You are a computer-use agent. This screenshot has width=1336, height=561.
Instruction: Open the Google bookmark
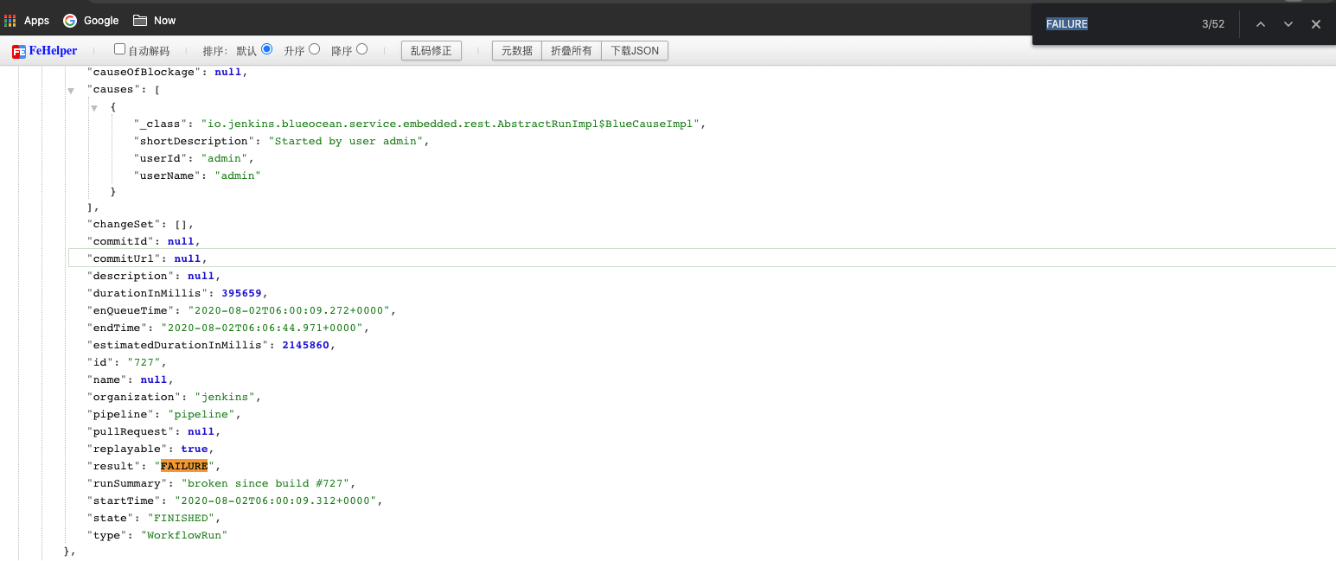point(91,21)
